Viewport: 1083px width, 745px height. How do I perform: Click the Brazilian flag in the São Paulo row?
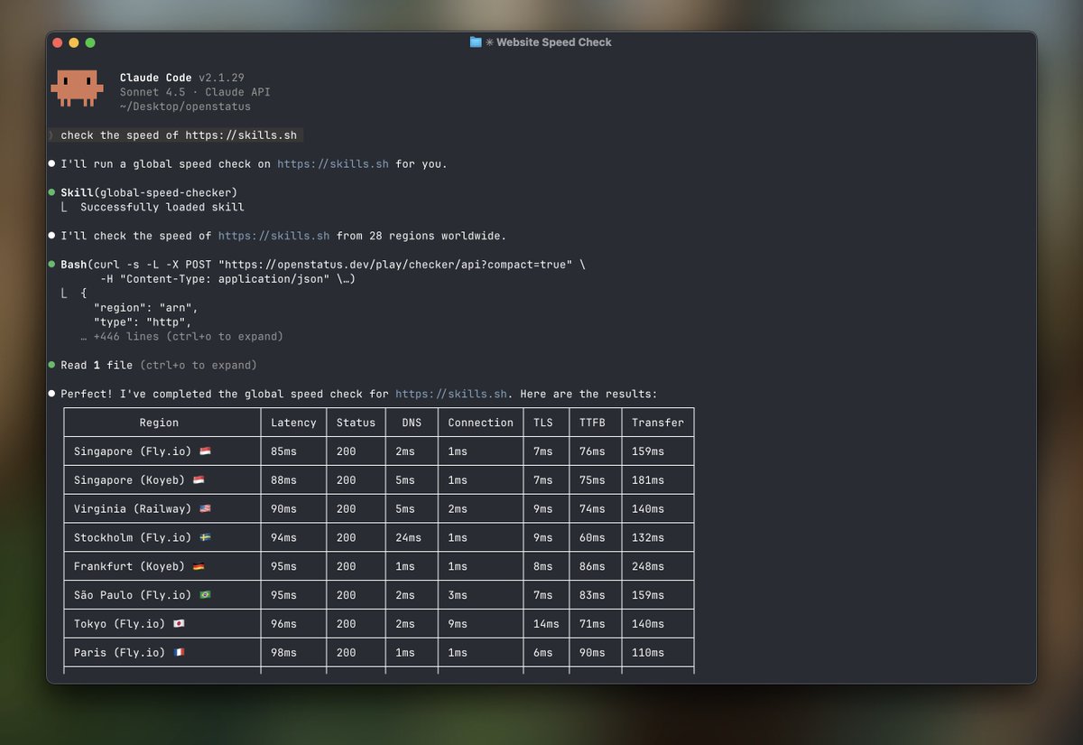coord(205,595)
